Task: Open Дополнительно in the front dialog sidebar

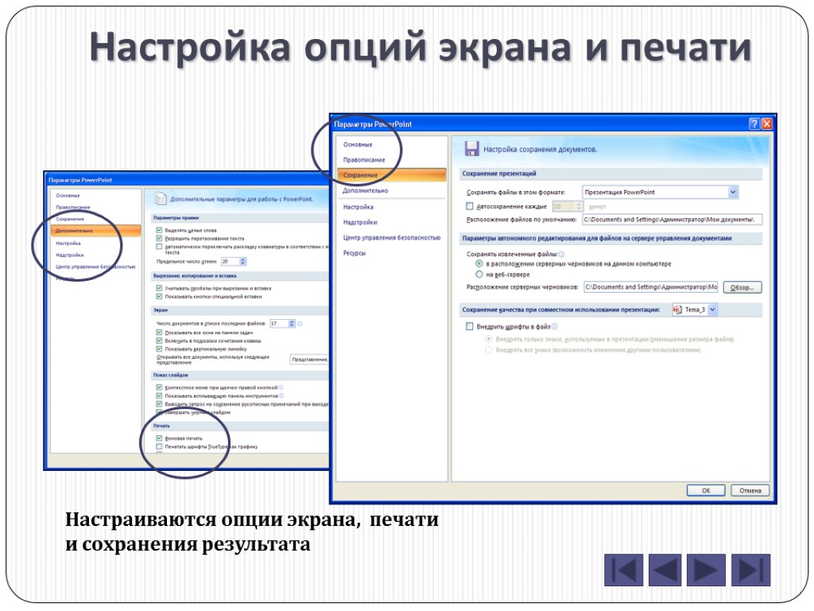Action: [x=365, y=191]
